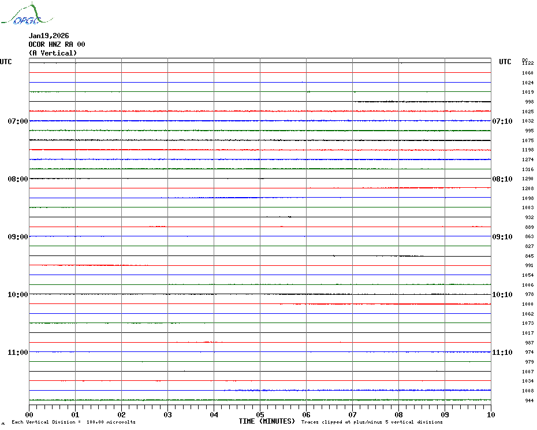Click the (A Vertical) channel label
This screenshot has height=430, width=537.
click(x=53, y=53)
